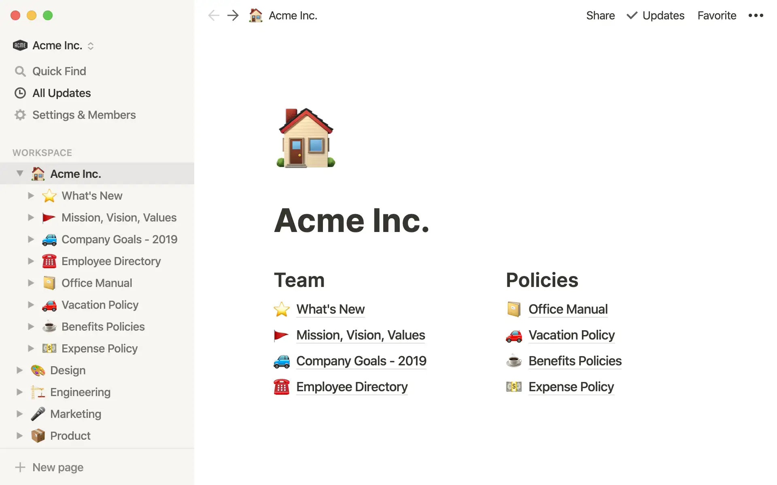This screenshot has width=777, height=485.
Task: Open Quick Find search
Action: [x=59, y=71]
